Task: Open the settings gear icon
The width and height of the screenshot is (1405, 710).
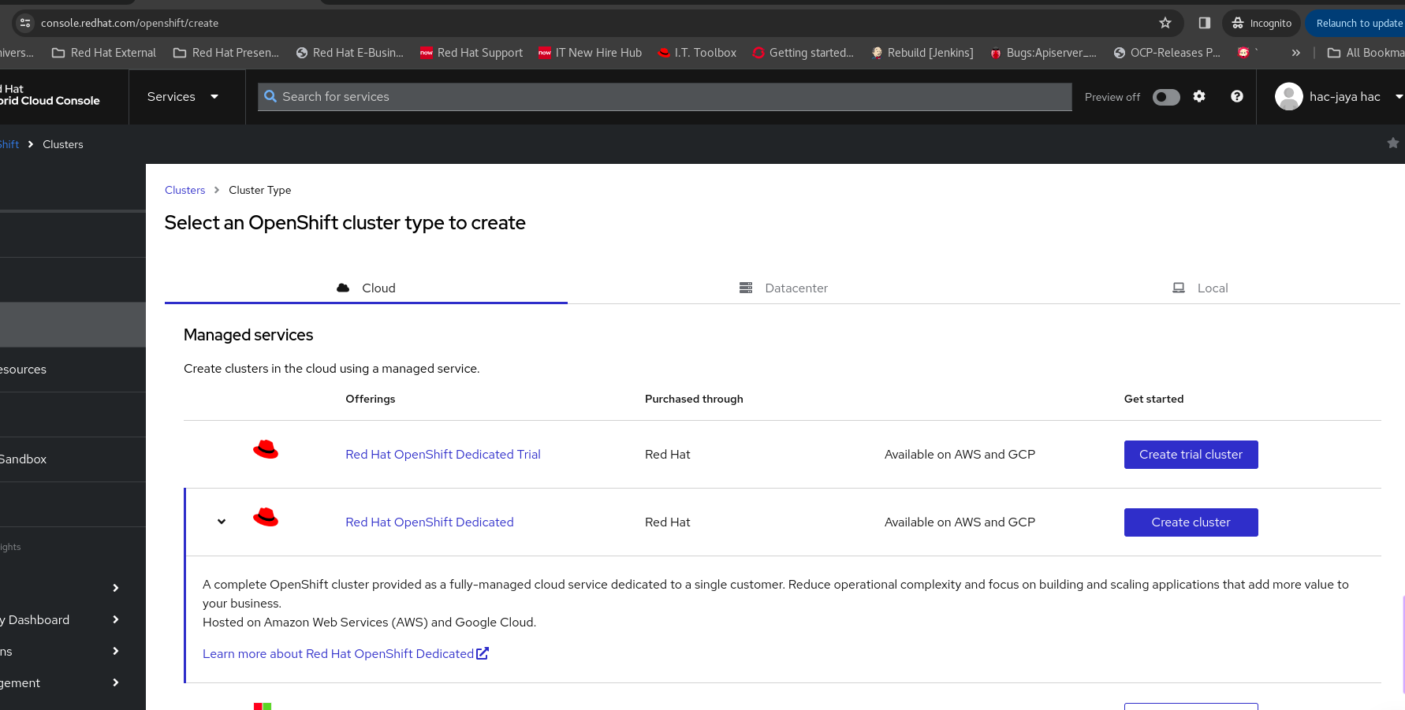Action: click(x=1199, y=96)
